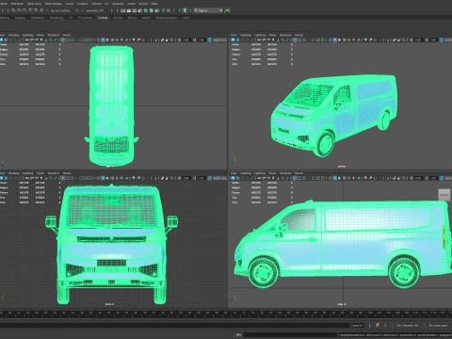This screenshot has height=339, width=452.
Task: Click the Faces row in perspective HUD
Action: (262, 55)
